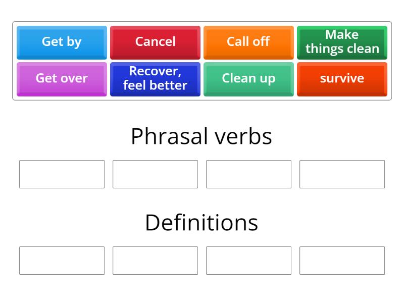Select the orange 'Call off' tile
The width and height of the screenshot is (404, 303).
[248, 42]
